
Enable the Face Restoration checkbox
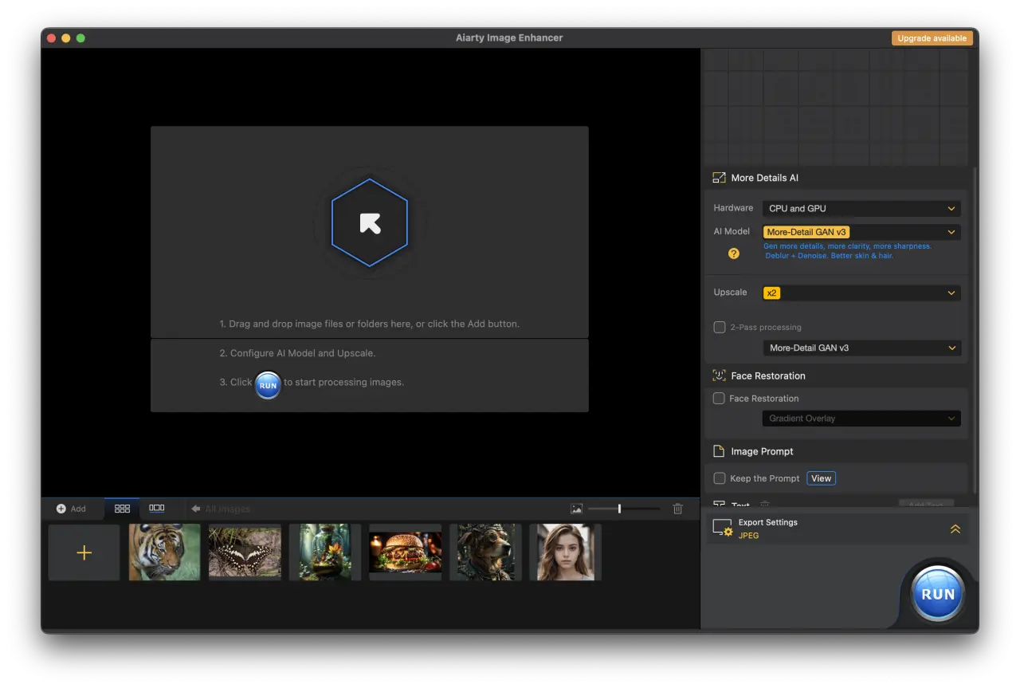(719, 398)
